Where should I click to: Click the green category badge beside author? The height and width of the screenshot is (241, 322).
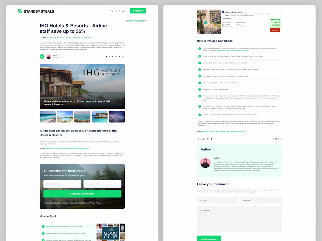tap(42, 57)
